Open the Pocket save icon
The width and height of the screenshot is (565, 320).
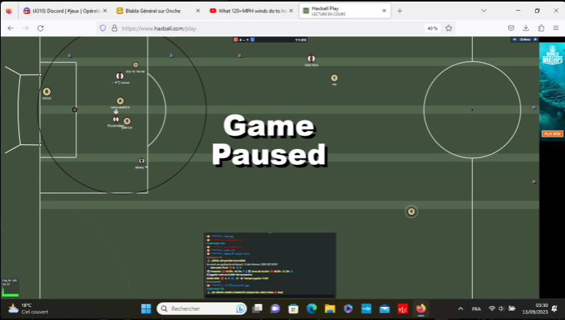coord(511,28)
